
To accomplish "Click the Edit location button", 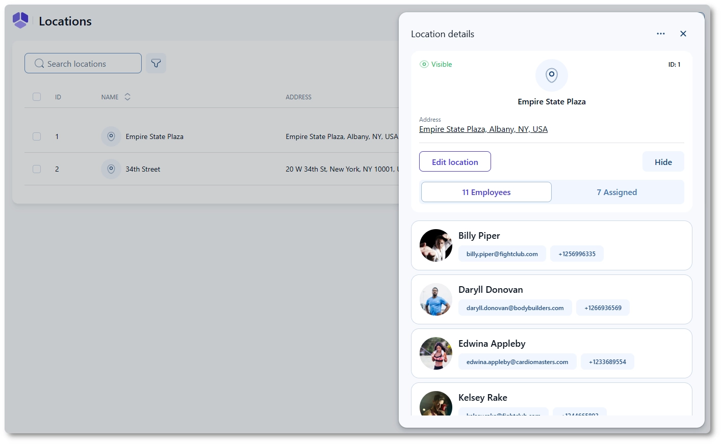I will point(455,161).
